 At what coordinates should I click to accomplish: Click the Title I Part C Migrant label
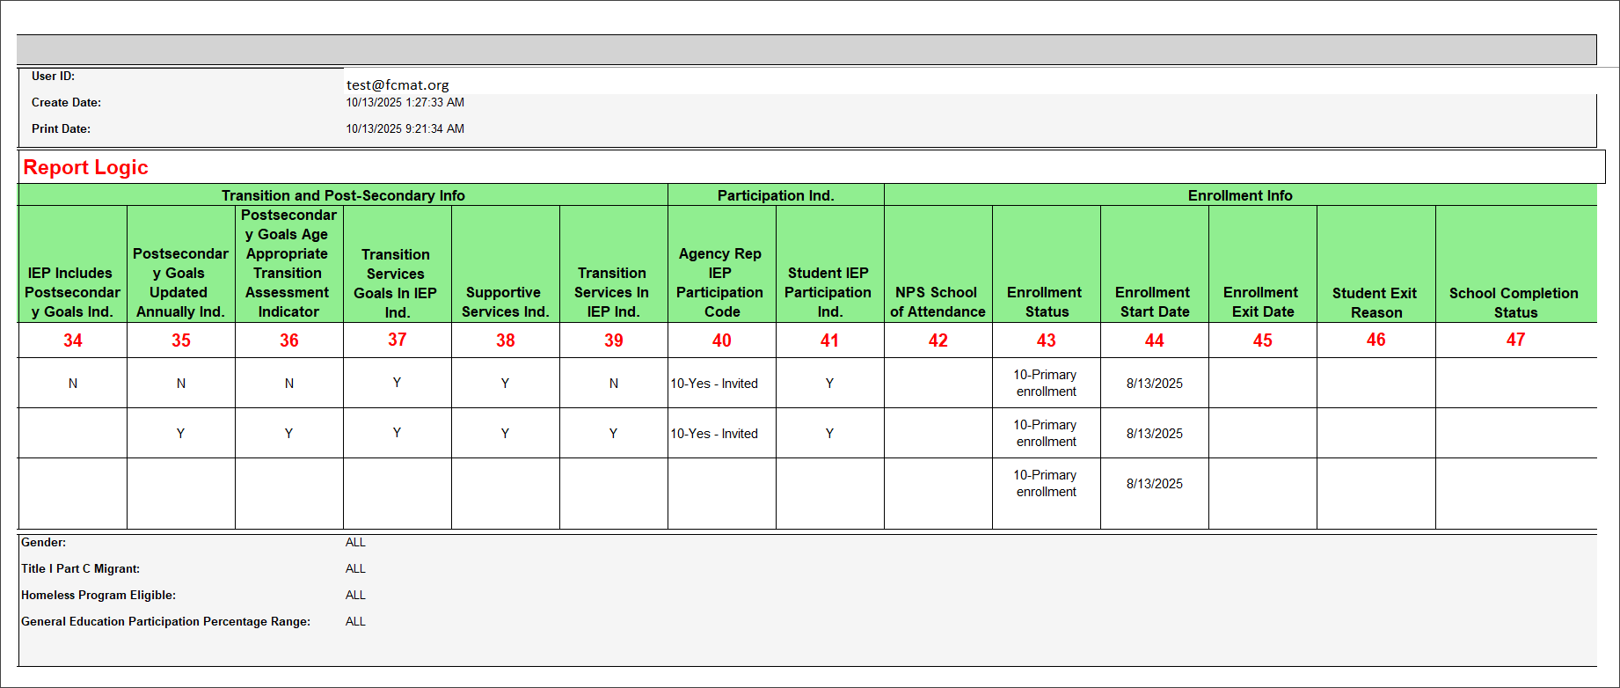pos(81,568)
